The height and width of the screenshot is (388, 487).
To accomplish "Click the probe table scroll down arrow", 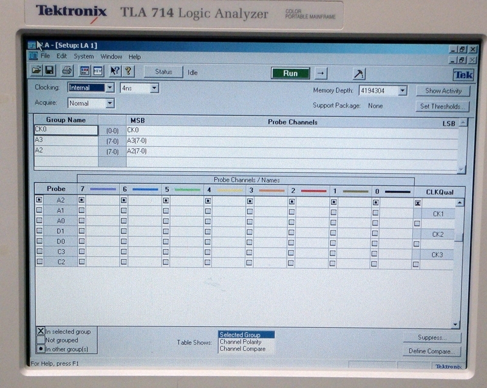I will tap(455, 324).
